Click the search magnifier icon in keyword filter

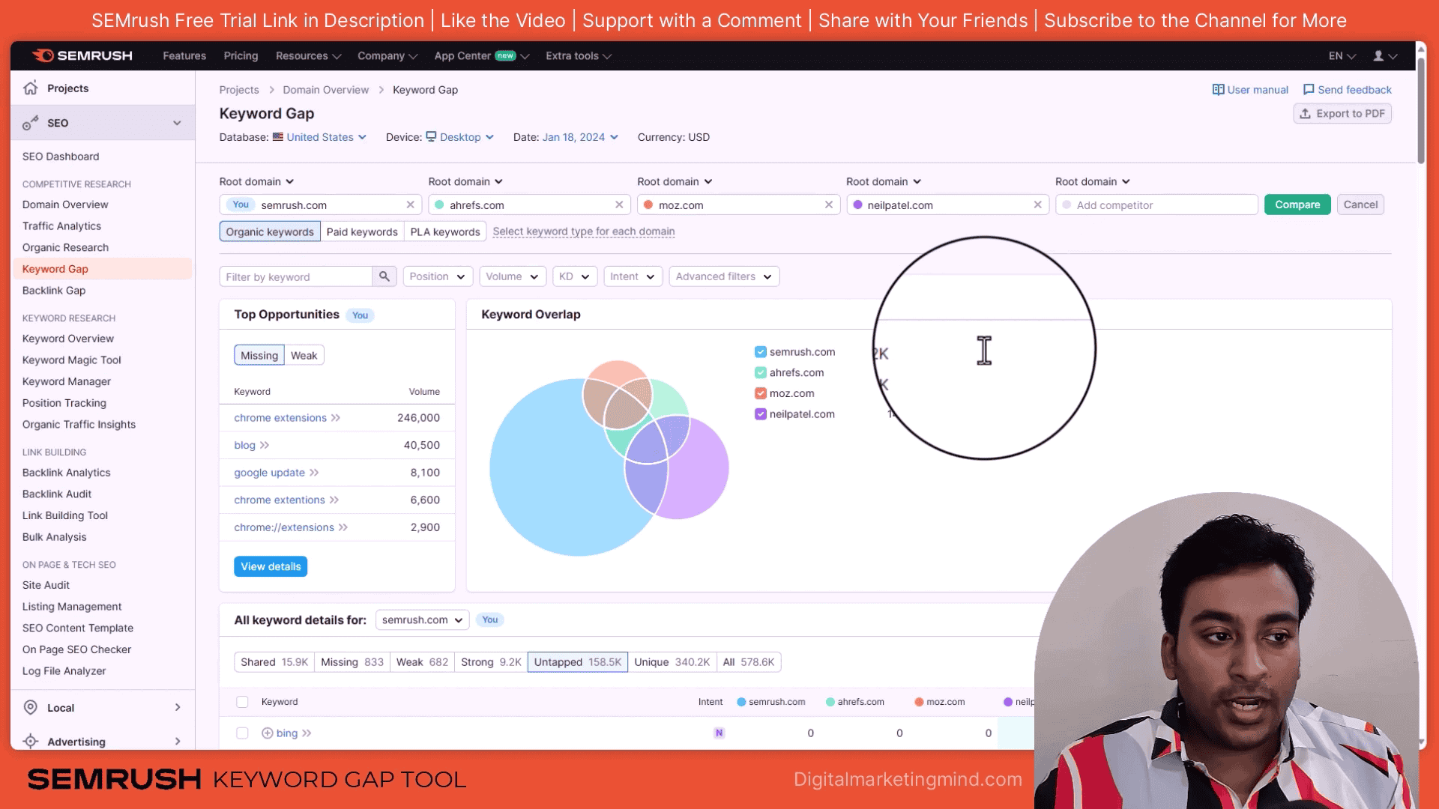click(x=384, y=276)
